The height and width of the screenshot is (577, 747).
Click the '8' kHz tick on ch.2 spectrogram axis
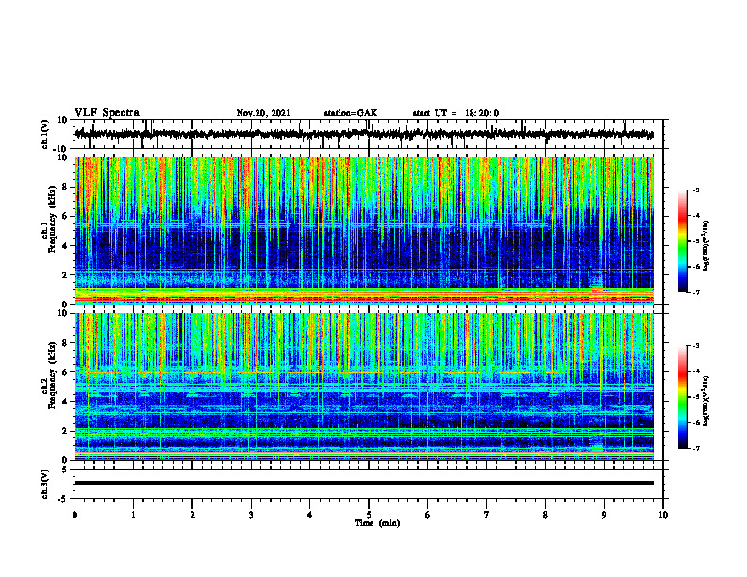click(66, 343)
